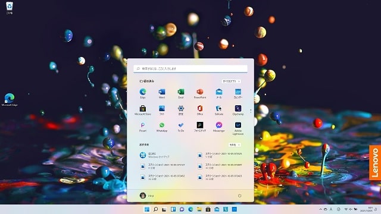
Task: Open the Wi-Fi network tray icon
Action: click(x=346, y=209)
